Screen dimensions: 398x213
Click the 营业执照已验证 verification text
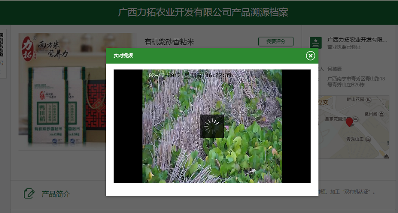344,47
